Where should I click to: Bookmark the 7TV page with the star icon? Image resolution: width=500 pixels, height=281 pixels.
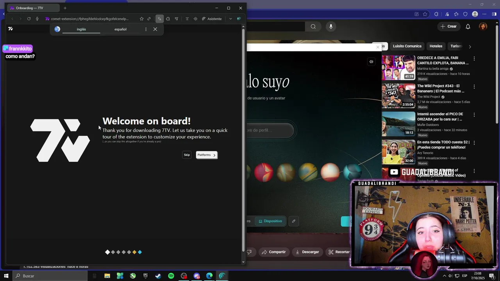[x=141, y=19]
